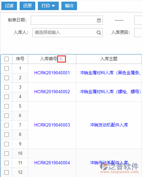Click the 序号 column header
This screenshot has height=177, width=142.
20,59
